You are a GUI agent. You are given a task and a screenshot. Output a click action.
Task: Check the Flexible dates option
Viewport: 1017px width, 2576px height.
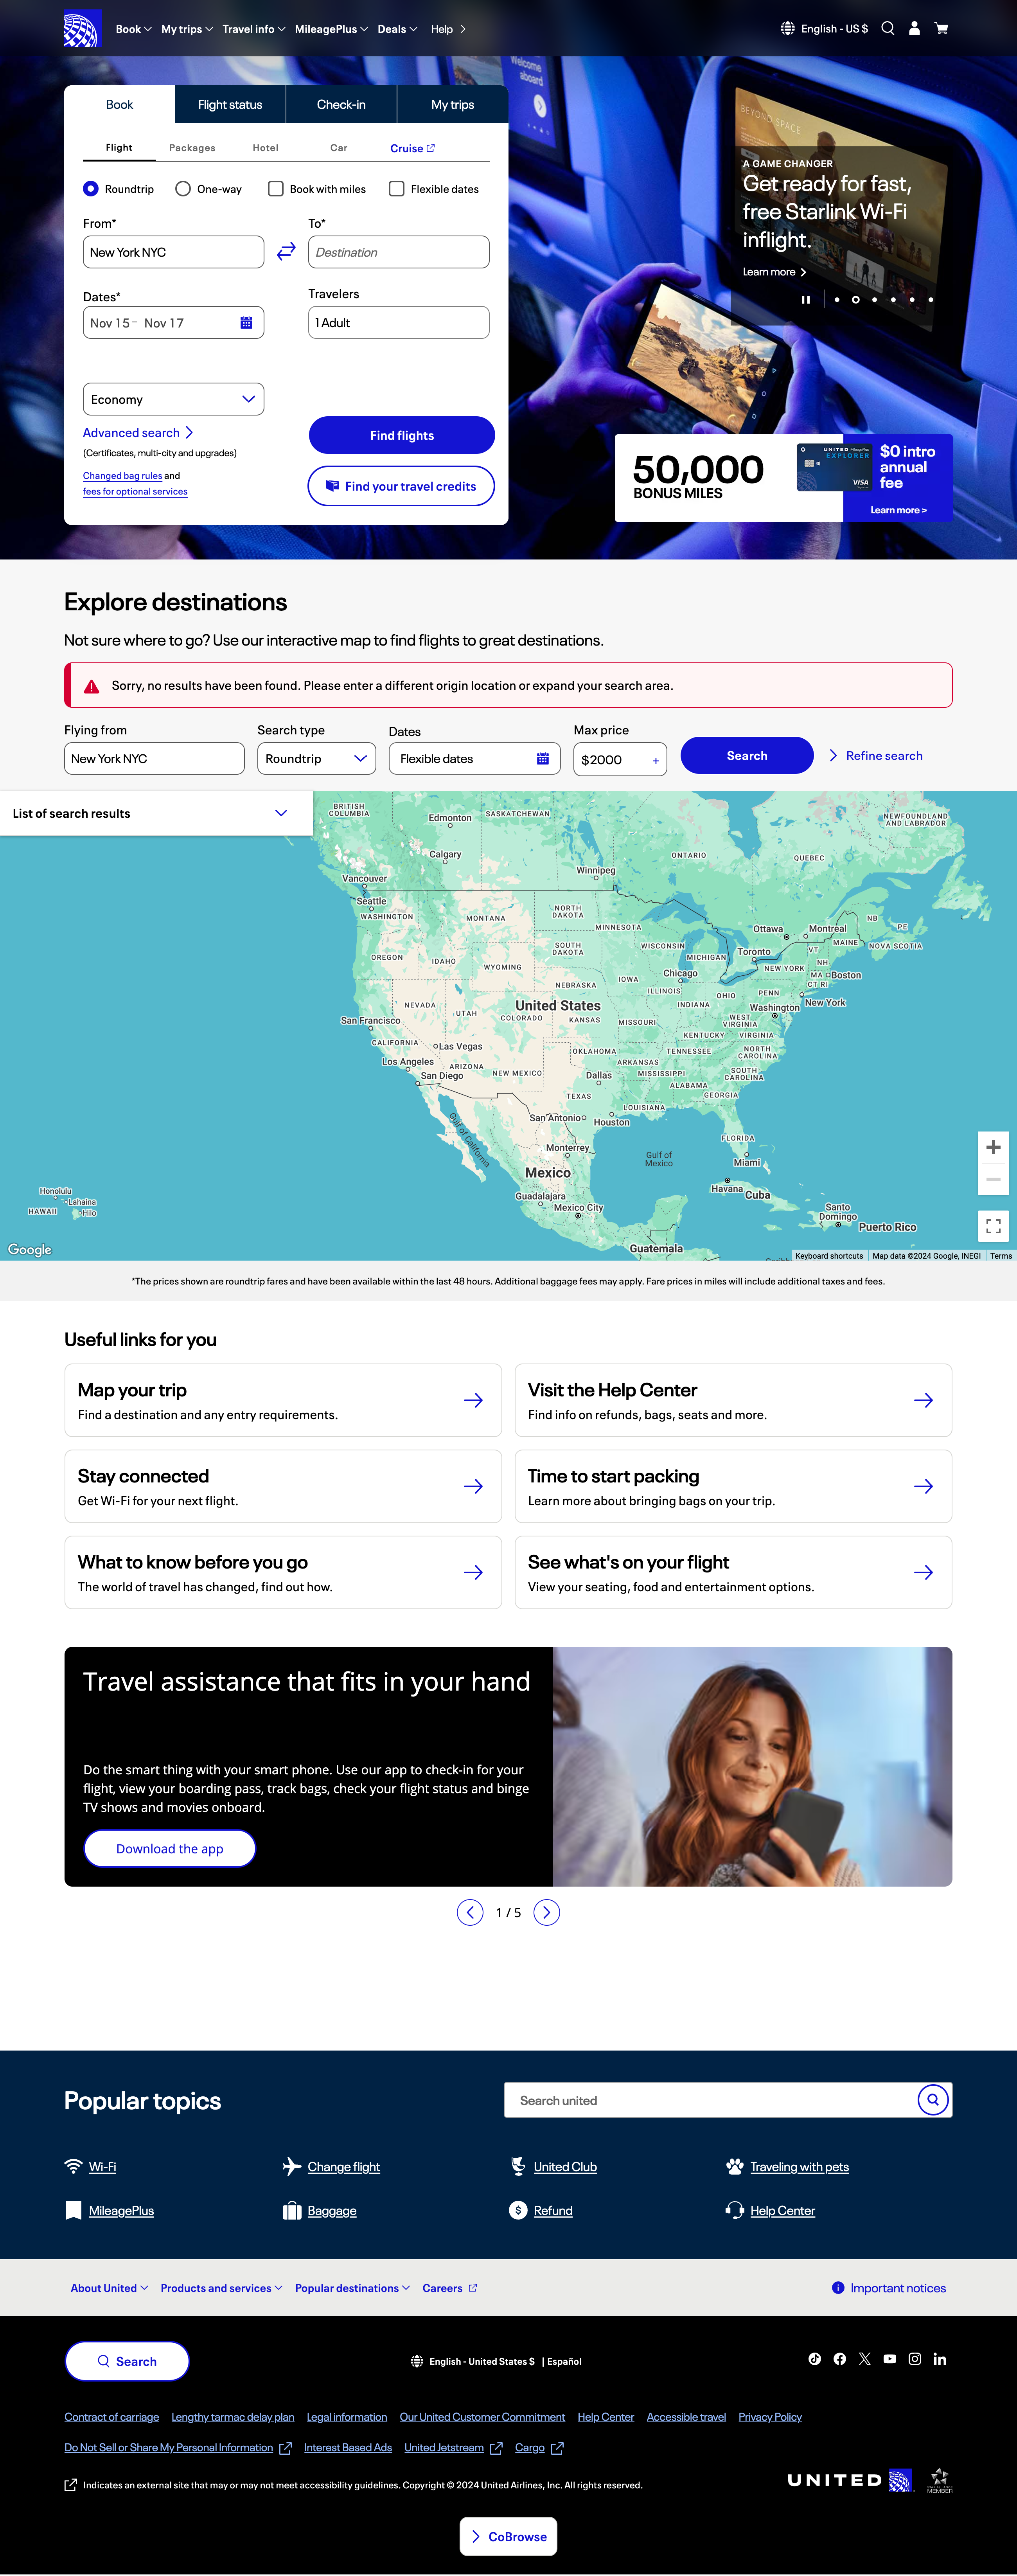click(396, 188)
